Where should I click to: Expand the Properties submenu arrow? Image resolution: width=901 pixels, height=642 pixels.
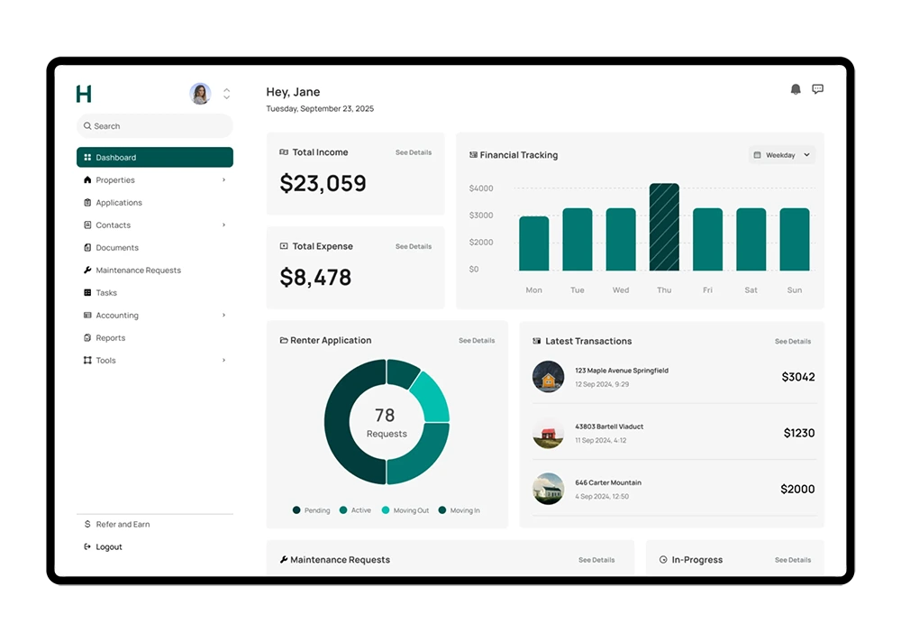[223, 180]
